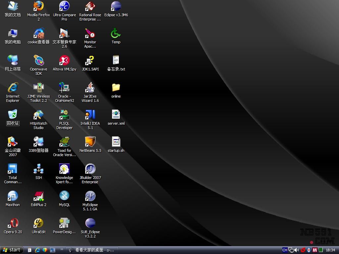Click the JBuilder 2007 Enterprise icon
Image resolution: width=339 pixels, height=254 pixels.
(x=90, y=169)
